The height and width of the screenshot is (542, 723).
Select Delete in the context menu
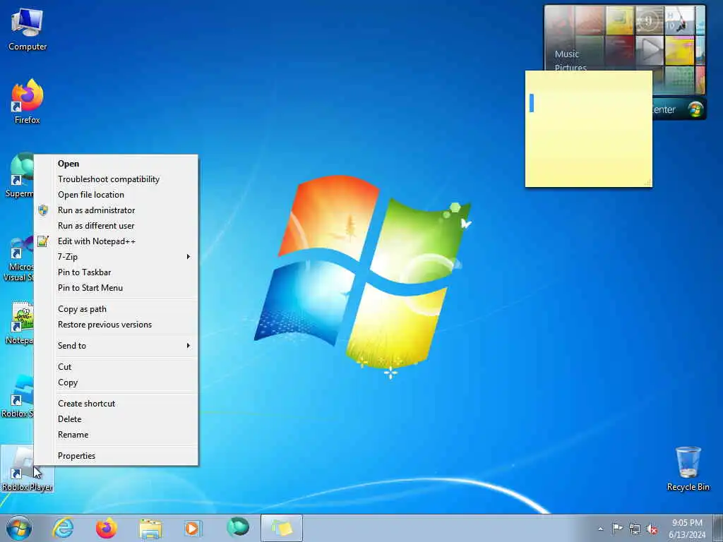pos(116,419)
